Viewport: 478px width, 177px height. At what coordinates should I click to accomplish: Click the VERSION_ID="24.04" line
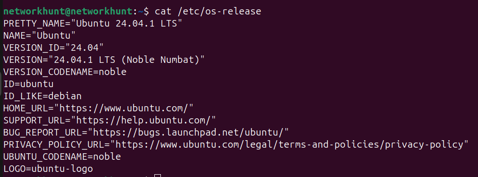pos(53,48)
